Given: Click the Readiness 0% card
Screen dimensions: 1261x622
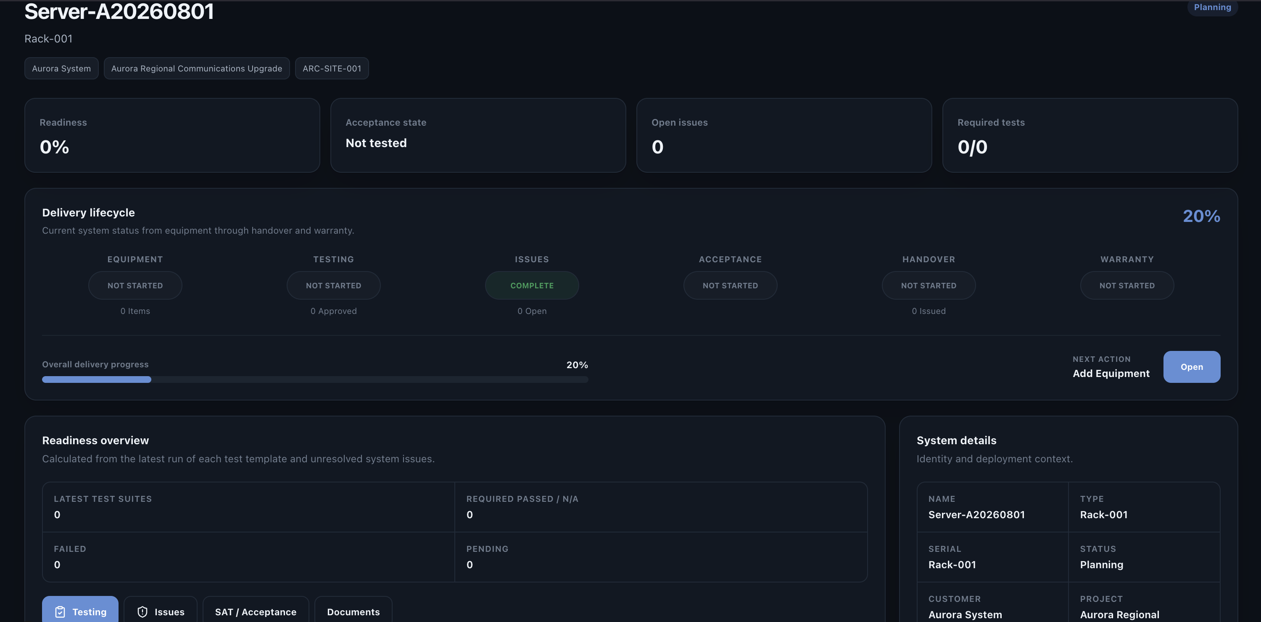Looking at the screenshot, I should pyautogui.click(x=172, y=135).
